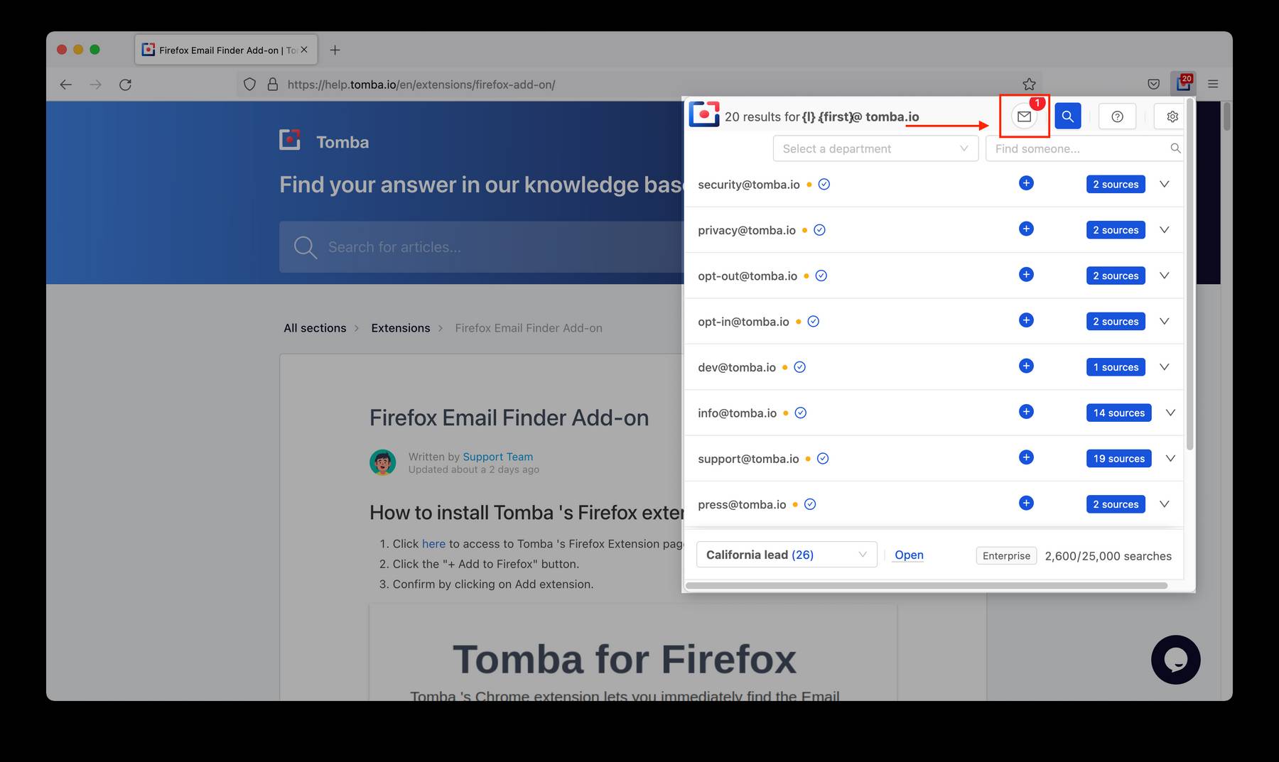Screen dimensions: 1279x762
Task: Click the popup horizontal scrollbar
Action: tap(927, 586)
